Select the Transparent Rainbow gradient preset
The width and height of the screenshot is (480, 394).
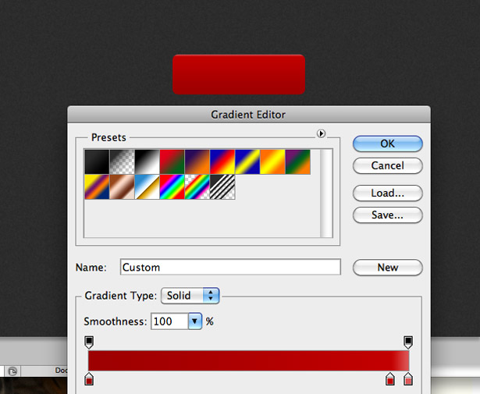(197, 187)
